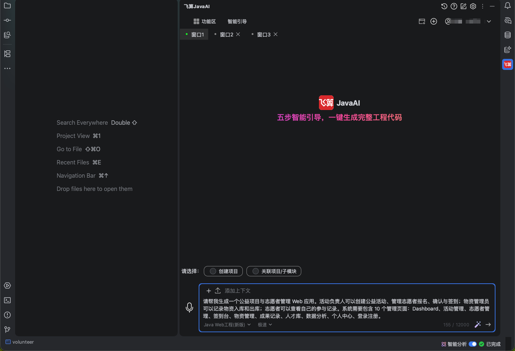Open the Services run tool window
This screenshot has height=351, width=515.
(x=7, y=285)
